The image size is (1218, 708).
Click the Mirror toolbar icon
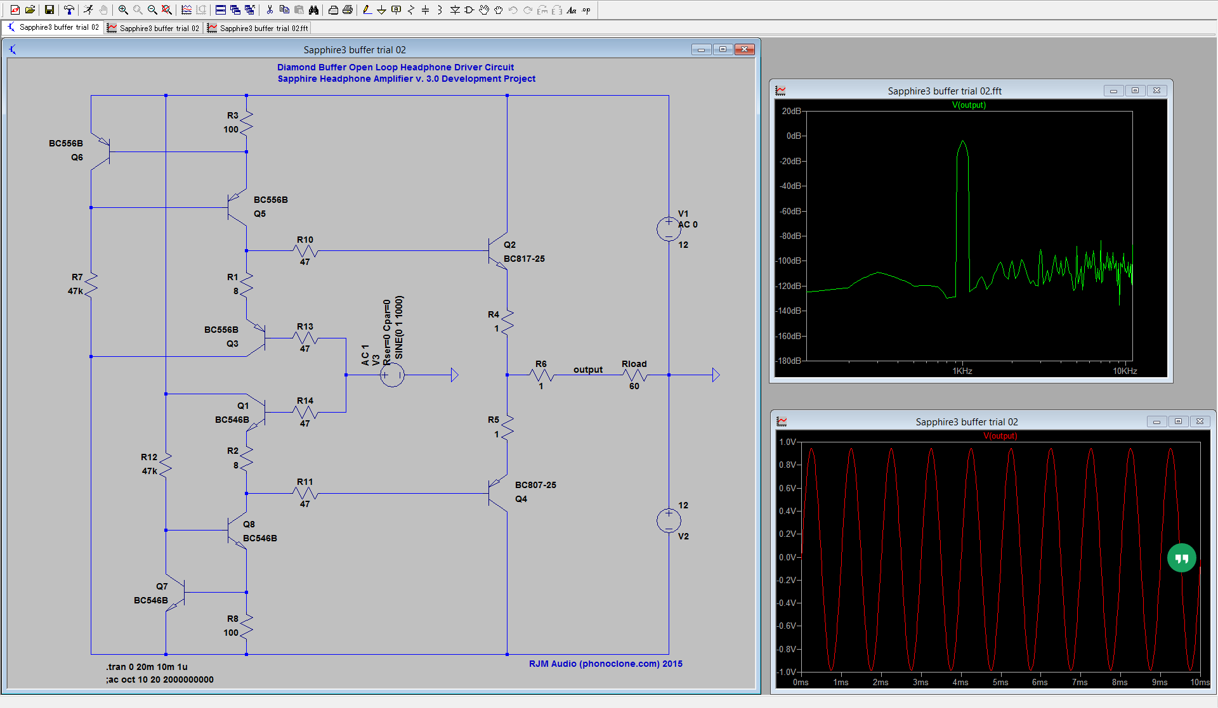click(557, 10)
